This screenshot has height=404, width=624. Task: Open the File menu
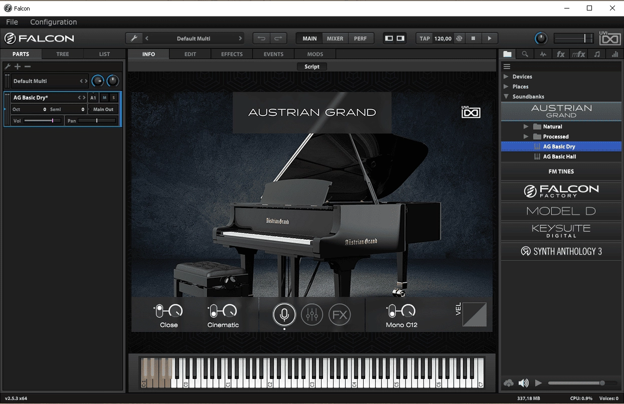click(12, 22)
